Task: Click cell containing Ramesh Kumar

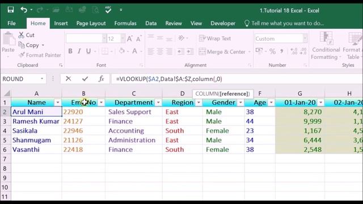Action: 36,121
